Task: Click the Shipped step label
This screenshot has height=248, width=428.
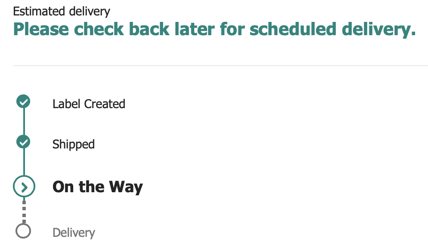Action: click(x=74, y=145)
